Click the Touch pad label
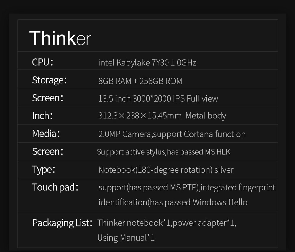Screen dimensions: 295x252 click(x=55, y=187)
